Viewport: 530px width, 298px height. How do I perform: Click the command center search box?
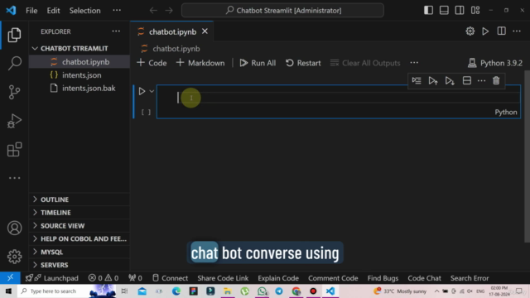(282, 11)
